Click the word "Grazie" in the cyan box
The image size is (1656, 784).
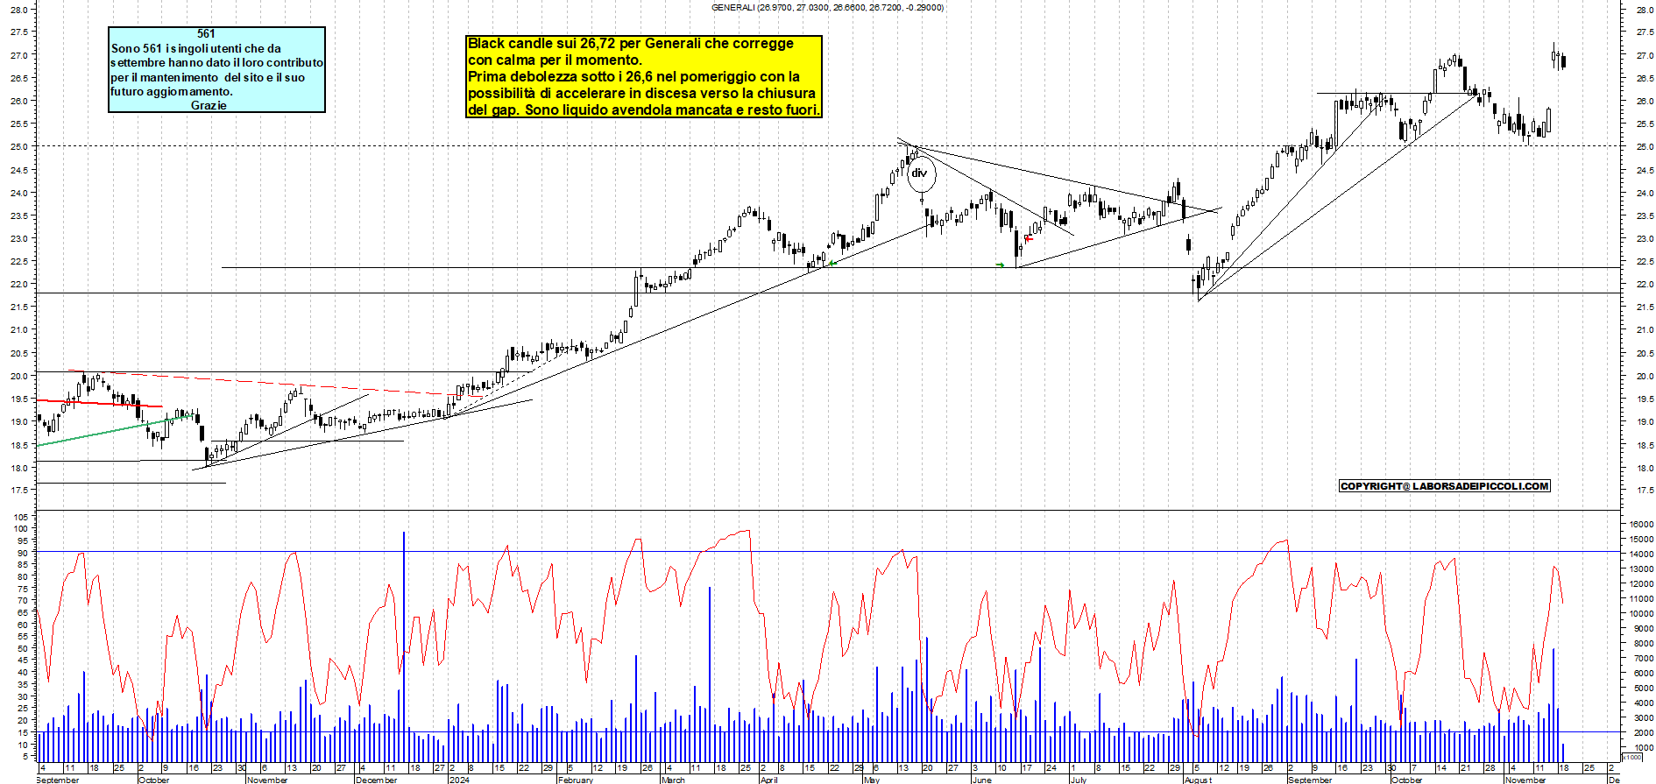209,105
